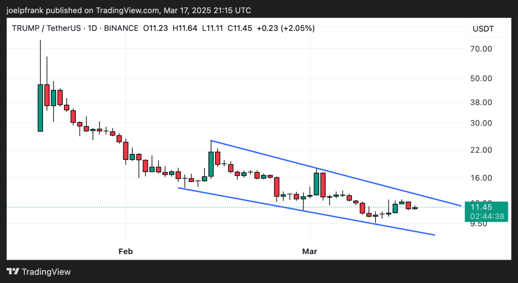Click the 02:44:38 countdown timer

pyautogui.click(x=487, y=217)
